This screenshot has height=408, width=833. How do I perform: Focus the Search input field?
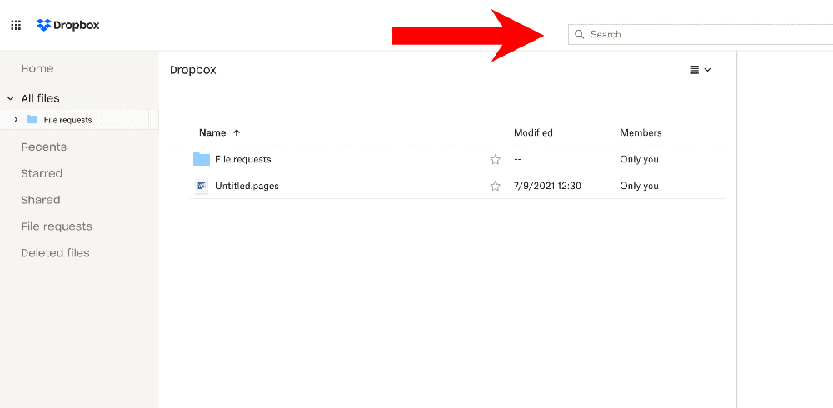click(x=701, y=34)
